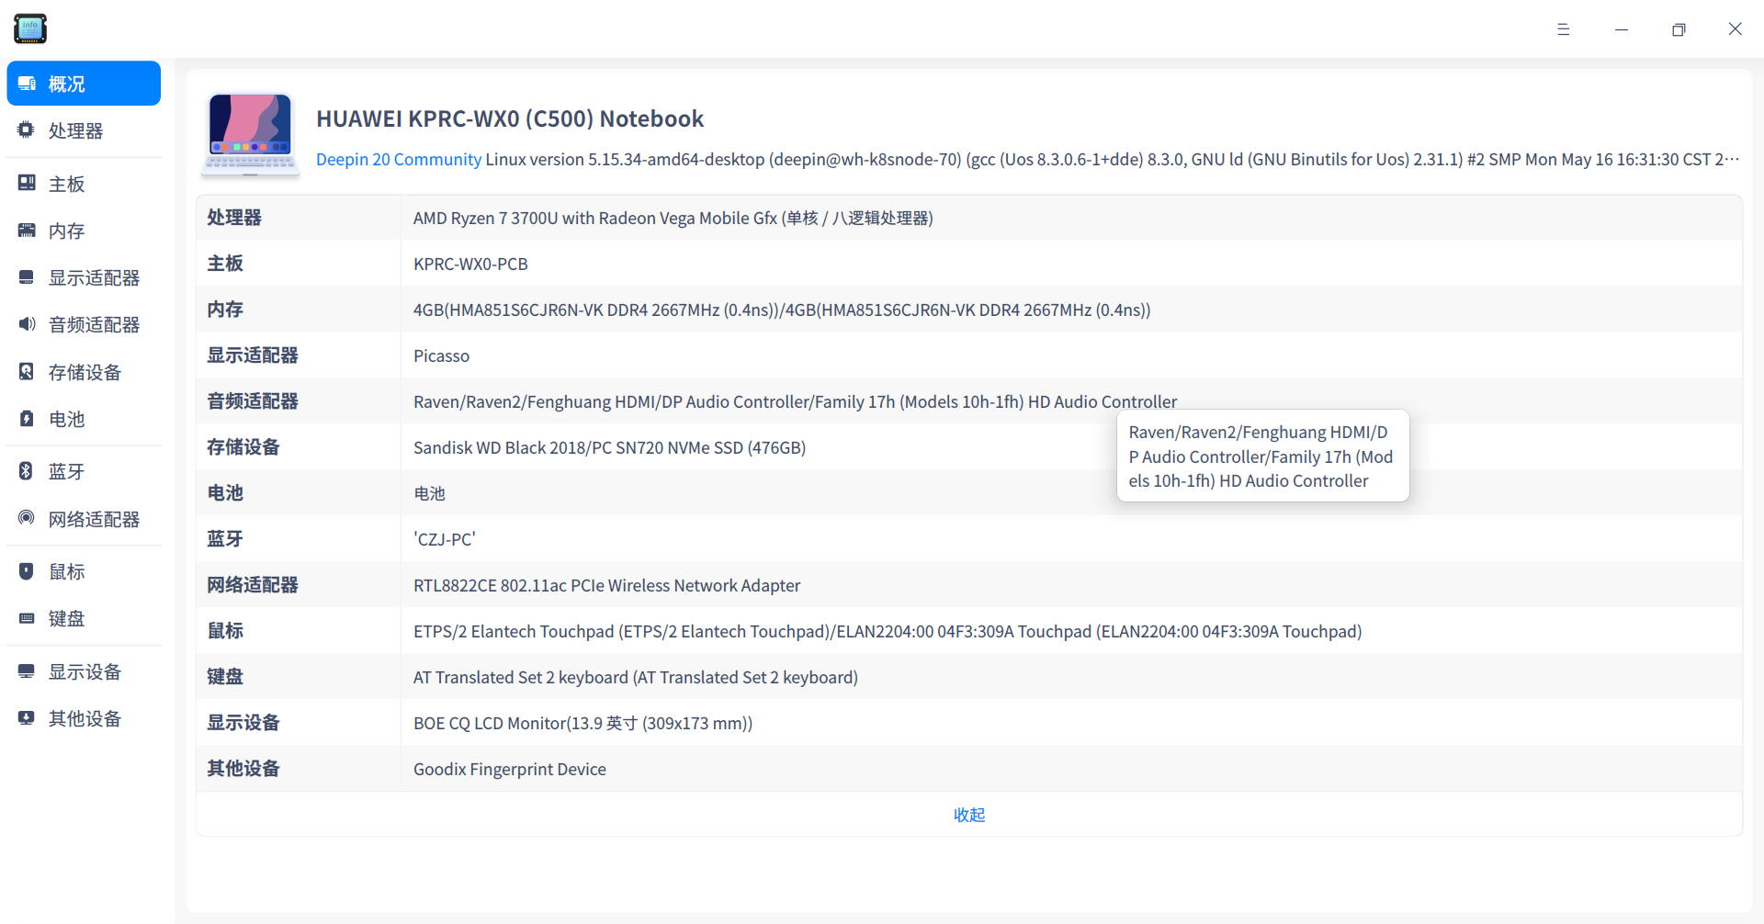Click the 存储设备 row label in table
The height and width of the screenshot is (924, 1764).
(243, 447)
